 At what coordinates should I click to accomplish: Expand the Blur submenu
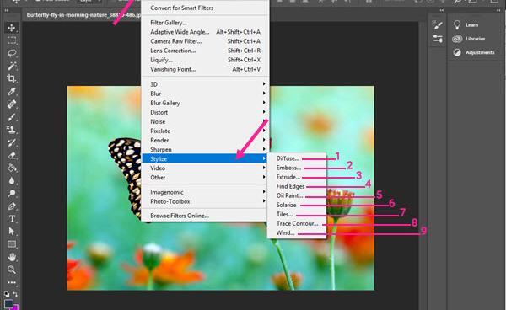point(205,94)
